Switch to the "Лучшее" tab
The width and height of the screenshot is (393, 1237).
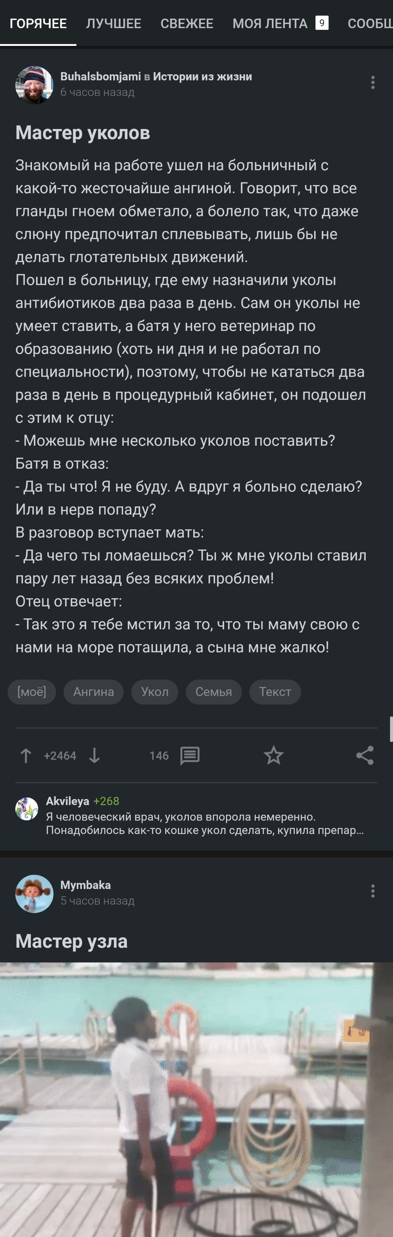tap(114, 24)
